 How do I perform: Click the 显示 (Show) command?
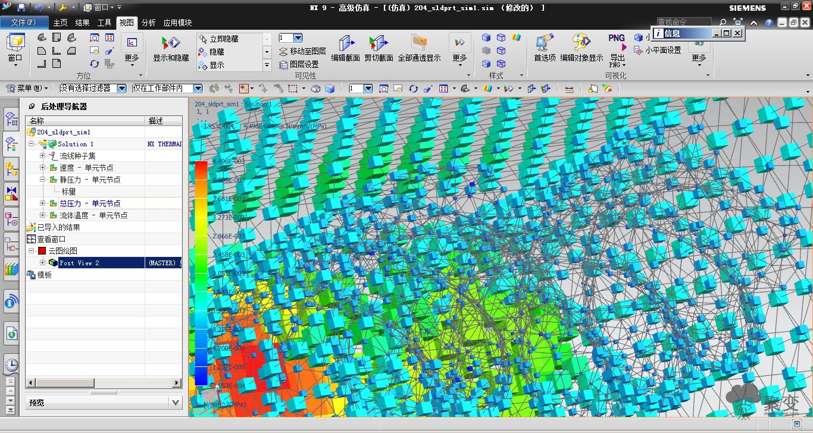pos(211,65)
